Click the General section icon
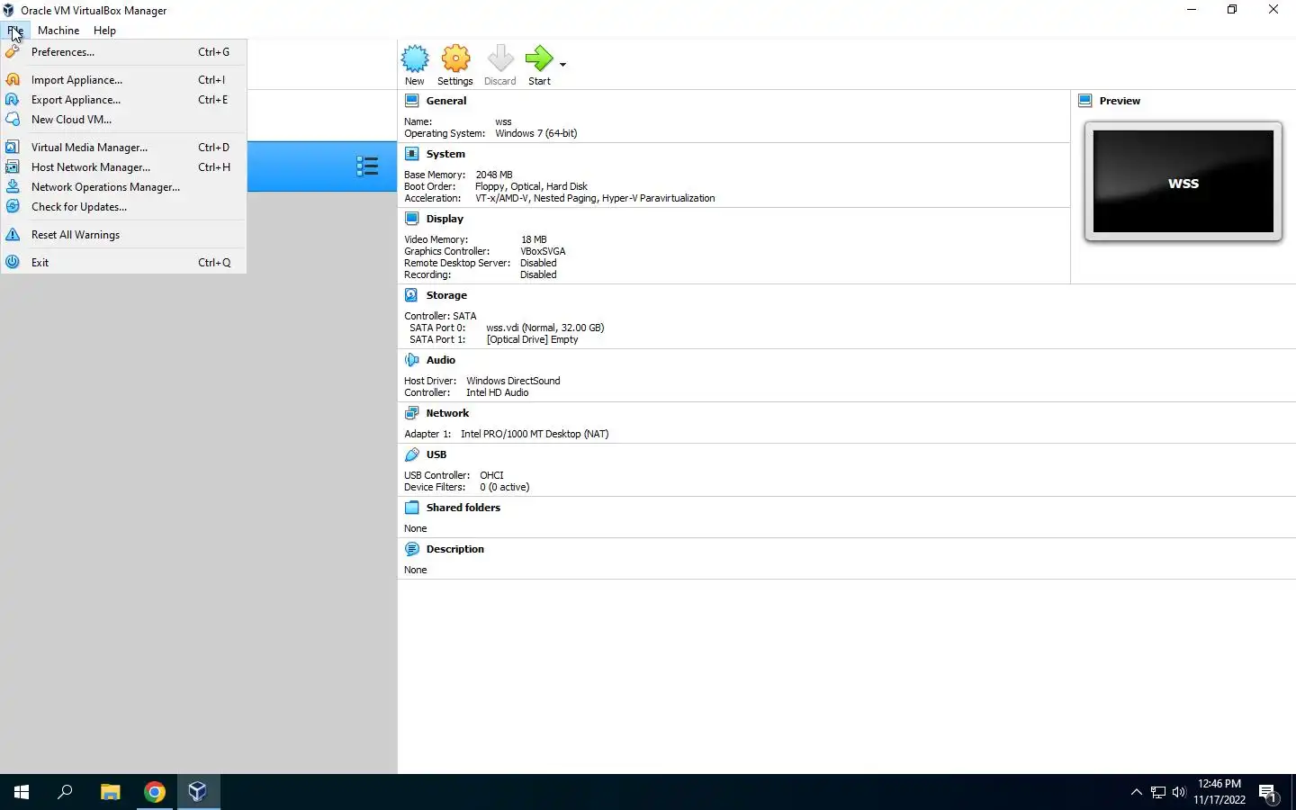Viewport: 1296px width, 810px height. coord(411,101)
